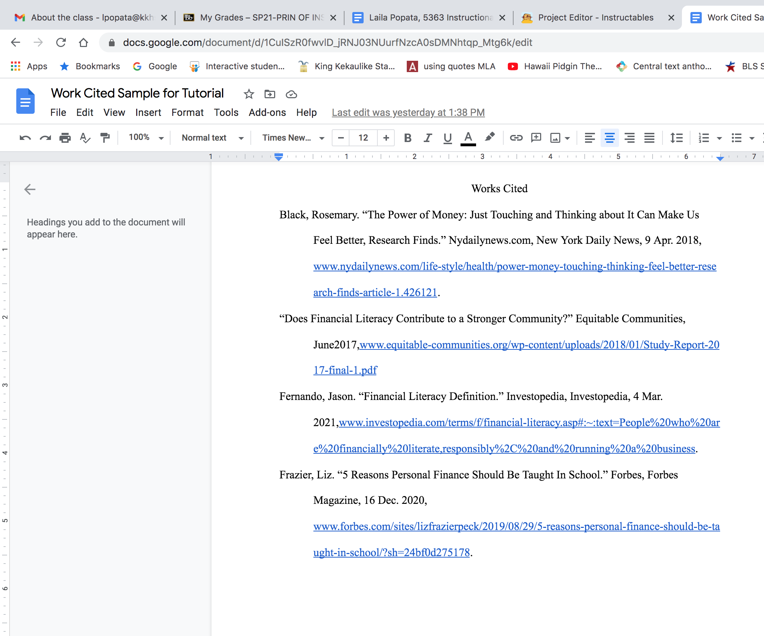Image resolution: width=764 pixels, height=636 pixels.
Task: Open print dialog from toolbar
Action: pyautogui.click(x=65, y=138)
